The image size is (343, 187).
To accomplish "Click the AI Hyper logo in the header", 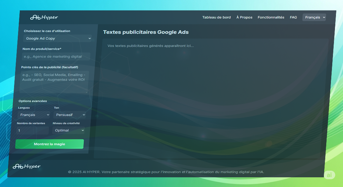I will point(44,17).
